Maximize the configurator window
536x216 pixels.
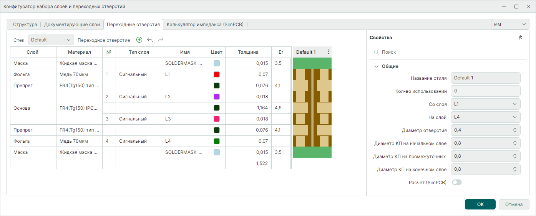pos(516,7)
